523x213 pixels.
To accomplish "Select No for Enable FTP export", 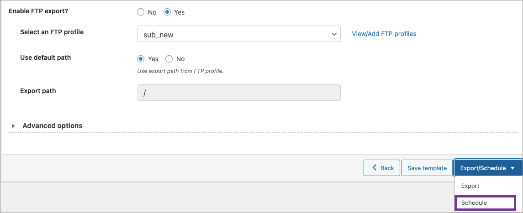I will tap(141, 12).
